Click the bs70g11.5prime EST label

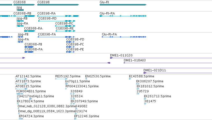coord(78,81)
